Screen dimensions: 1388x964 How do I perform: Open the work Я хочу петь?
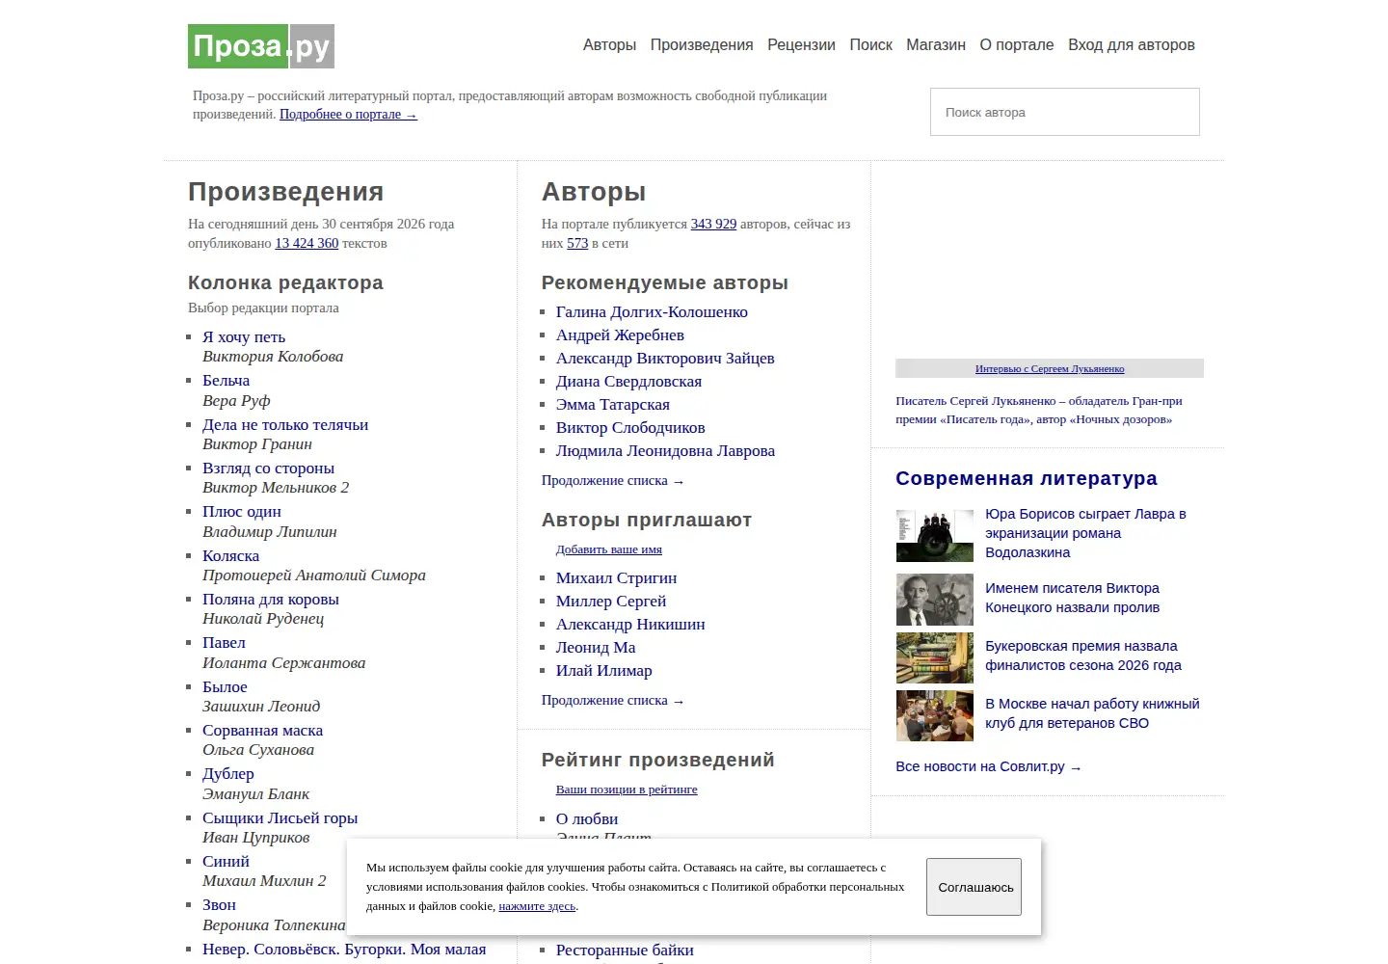244,336
